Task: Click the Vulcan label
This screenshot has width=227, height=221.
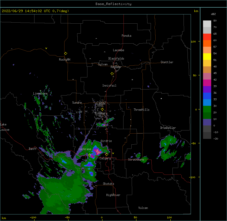Action: point(143,208)
